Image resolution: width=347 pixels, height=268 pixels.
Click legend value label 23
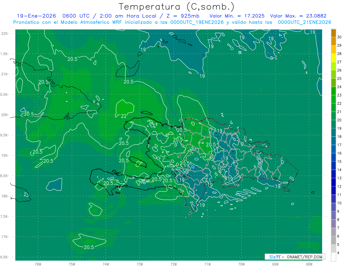coord(339,95)
